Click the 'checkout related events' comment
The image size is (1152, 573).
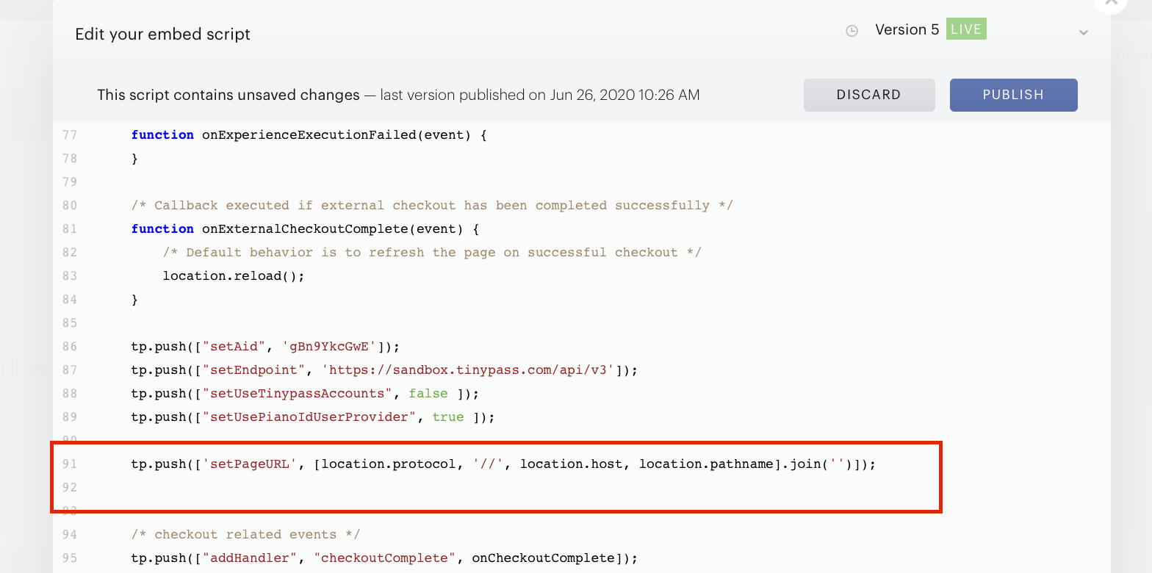tap(245, 535)
